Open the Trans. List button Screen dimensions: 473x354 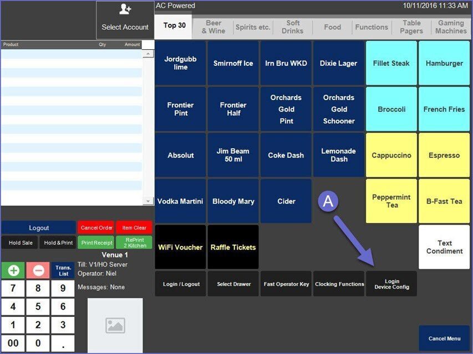tap(64, 270)
